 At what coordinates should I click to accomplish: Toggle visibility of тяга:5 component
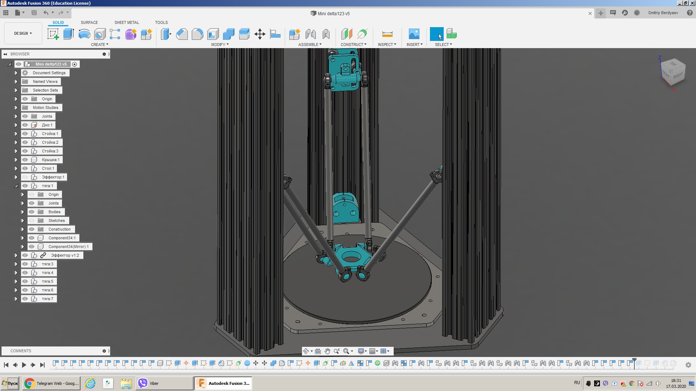pos(25,281)
